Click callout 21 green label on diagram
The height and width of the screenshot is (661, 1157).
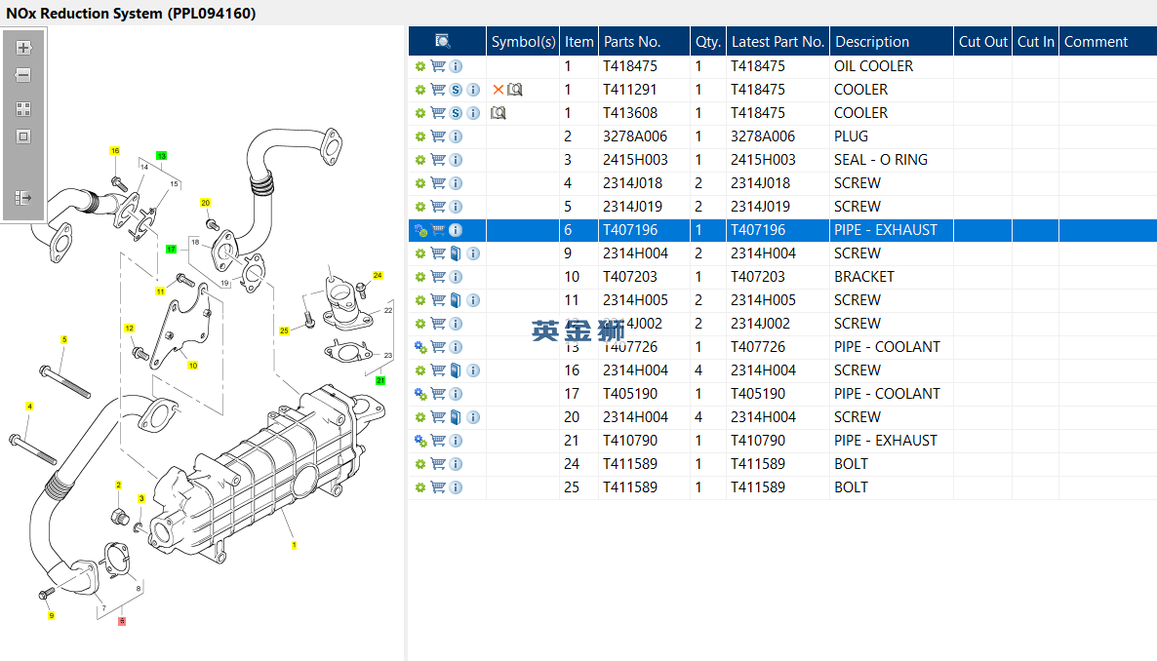pyautogui.click(x=380, y=380)
